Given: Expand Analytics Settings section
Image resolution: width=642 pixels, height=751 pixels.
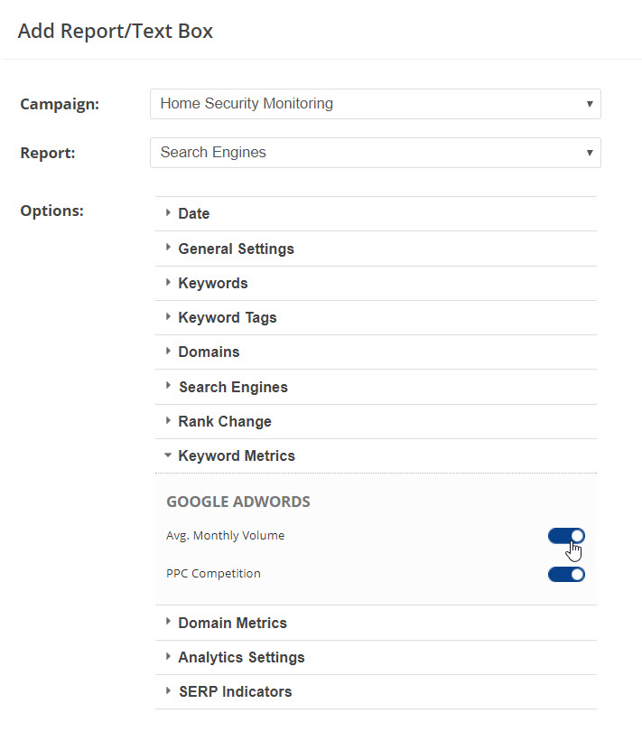Looking at the screenshot, I should pyautogui.click(x=241, y=657).
